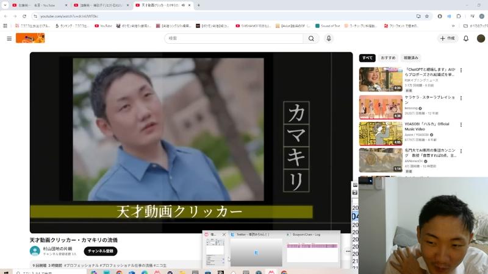Viewport: 488px width, 274px height.
Task: Open Chrome tab search dropdown arrow
Action: [x=5, y=5]
